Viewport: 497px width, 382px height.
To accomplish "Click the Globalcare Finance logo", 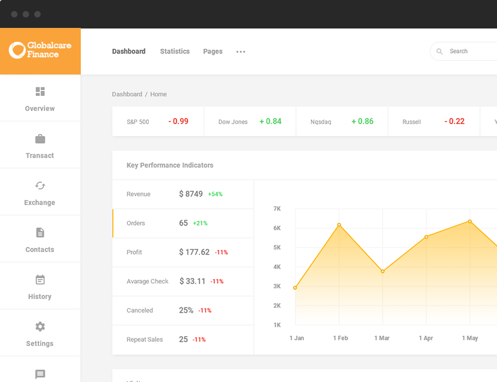I will (x=34, y=51).
